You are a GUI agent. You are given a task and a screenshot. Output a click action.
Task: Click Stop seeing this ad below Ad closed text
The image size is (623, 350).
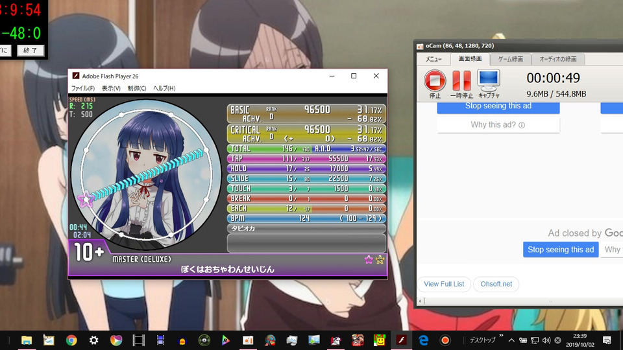(561, 250)
